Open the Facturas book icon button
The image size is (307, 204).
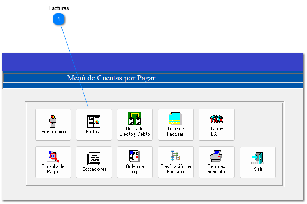(94, 124)
